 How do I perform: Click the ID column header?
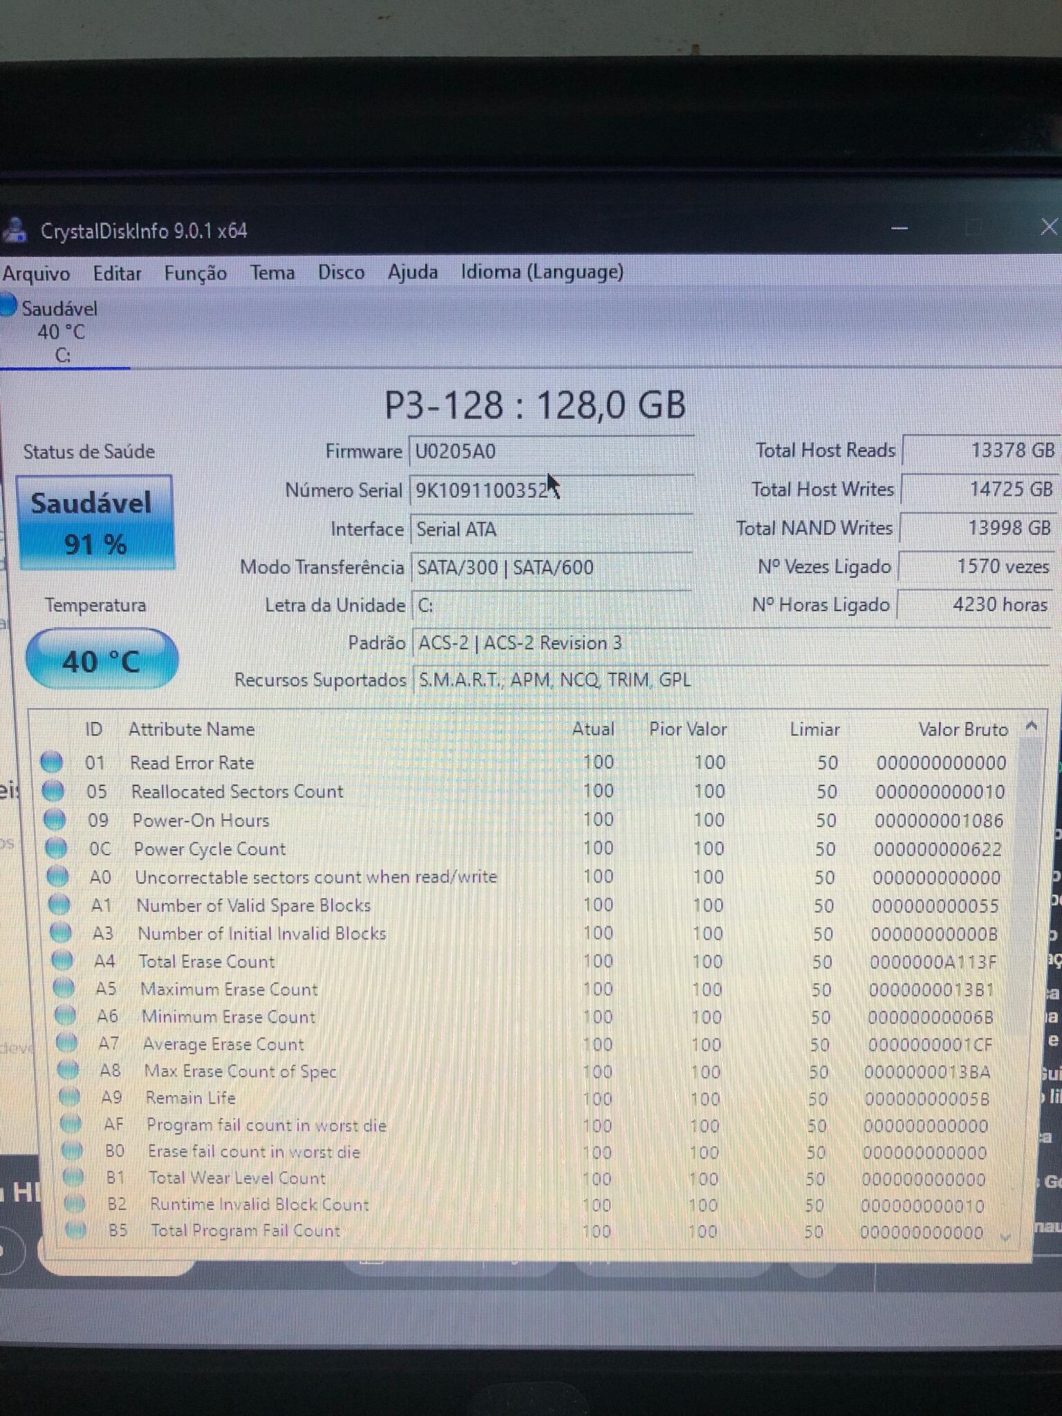click(x=93, y=729)
